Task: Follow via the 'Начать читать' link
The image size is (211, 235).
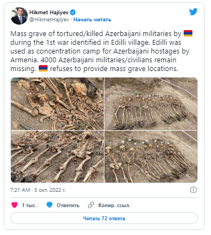Action: (92, 20)
